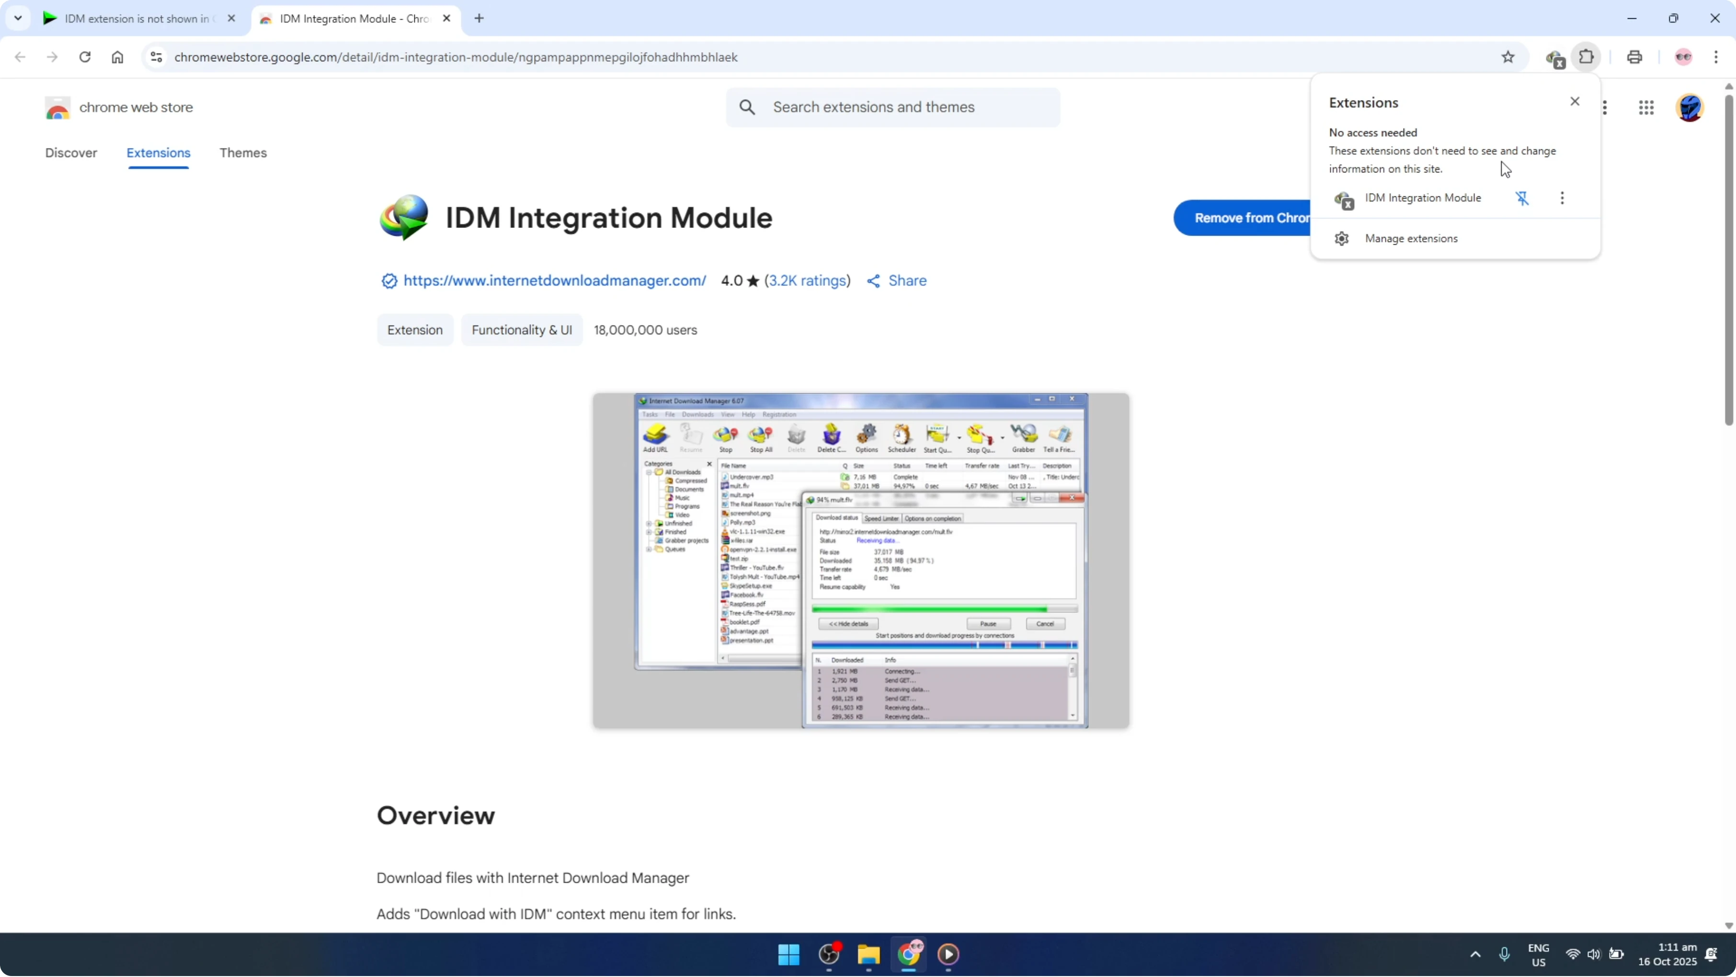1736x977 pixels.
Task: Reload the page with the refresh icon
Action: (85, 57)
